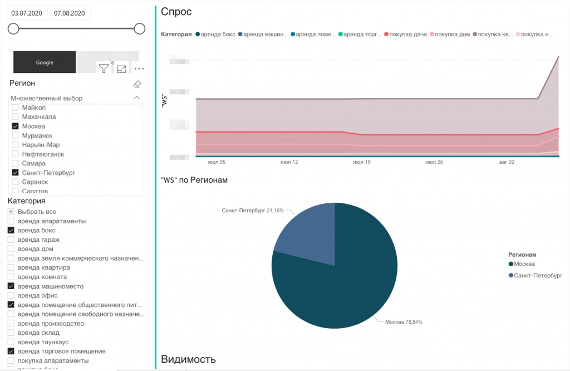The image size is (570, 371).
Task: Uncheck the Москва region checkbox
Action: [15, 126]
